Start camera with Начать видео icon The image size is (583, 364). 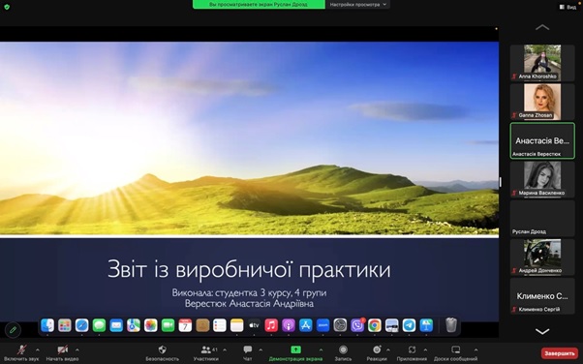coord(62,350)
